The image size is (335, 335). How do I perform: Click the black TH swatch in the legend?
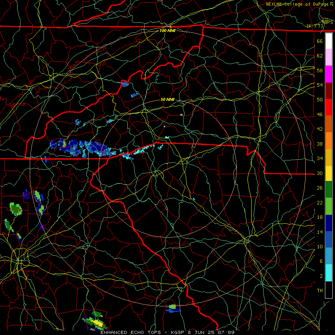(x=329, y=290)
